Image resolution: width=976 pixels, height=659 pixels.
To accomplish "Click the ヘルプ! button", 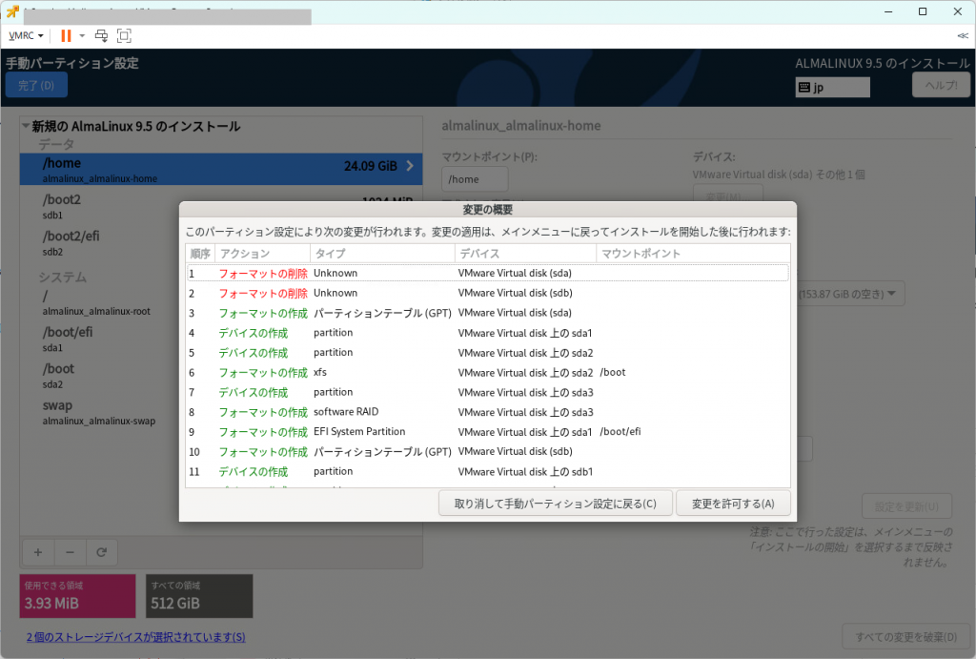I will coord(941,85).
